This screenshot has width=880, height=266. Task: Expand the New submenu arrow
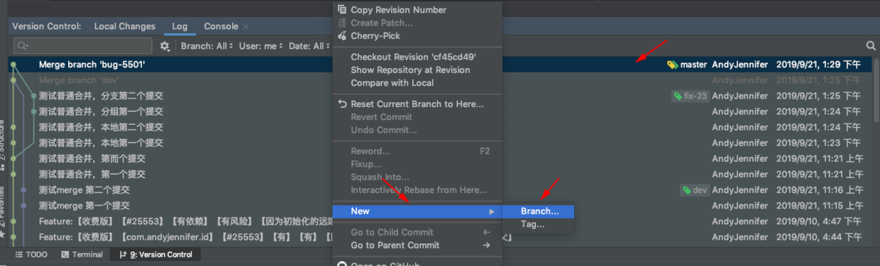[x=491, y=211]
